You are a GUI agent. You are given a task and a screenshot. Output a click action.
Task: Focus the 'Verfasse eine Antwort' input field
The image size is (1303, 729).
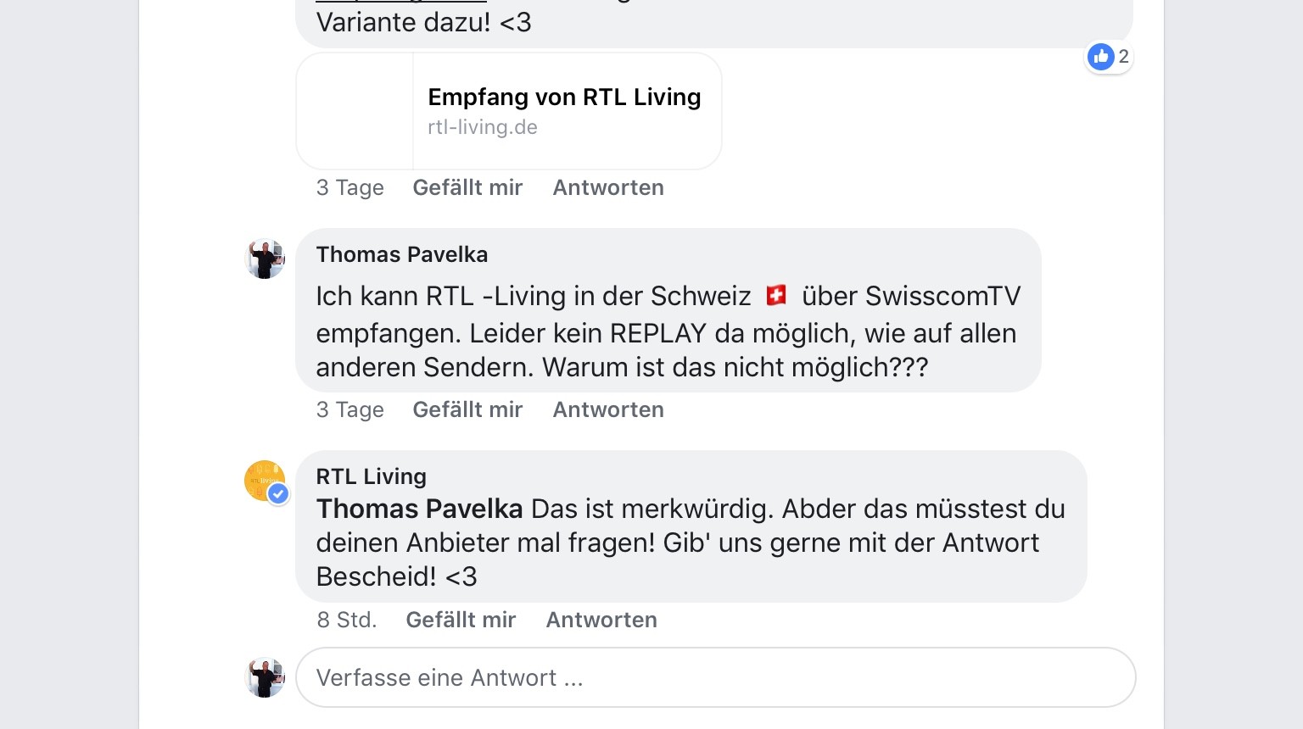715,677
